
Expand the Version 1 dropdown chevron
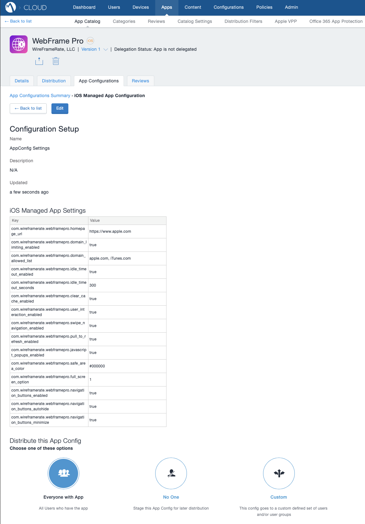pyautogui.click(x=106, y=49)
